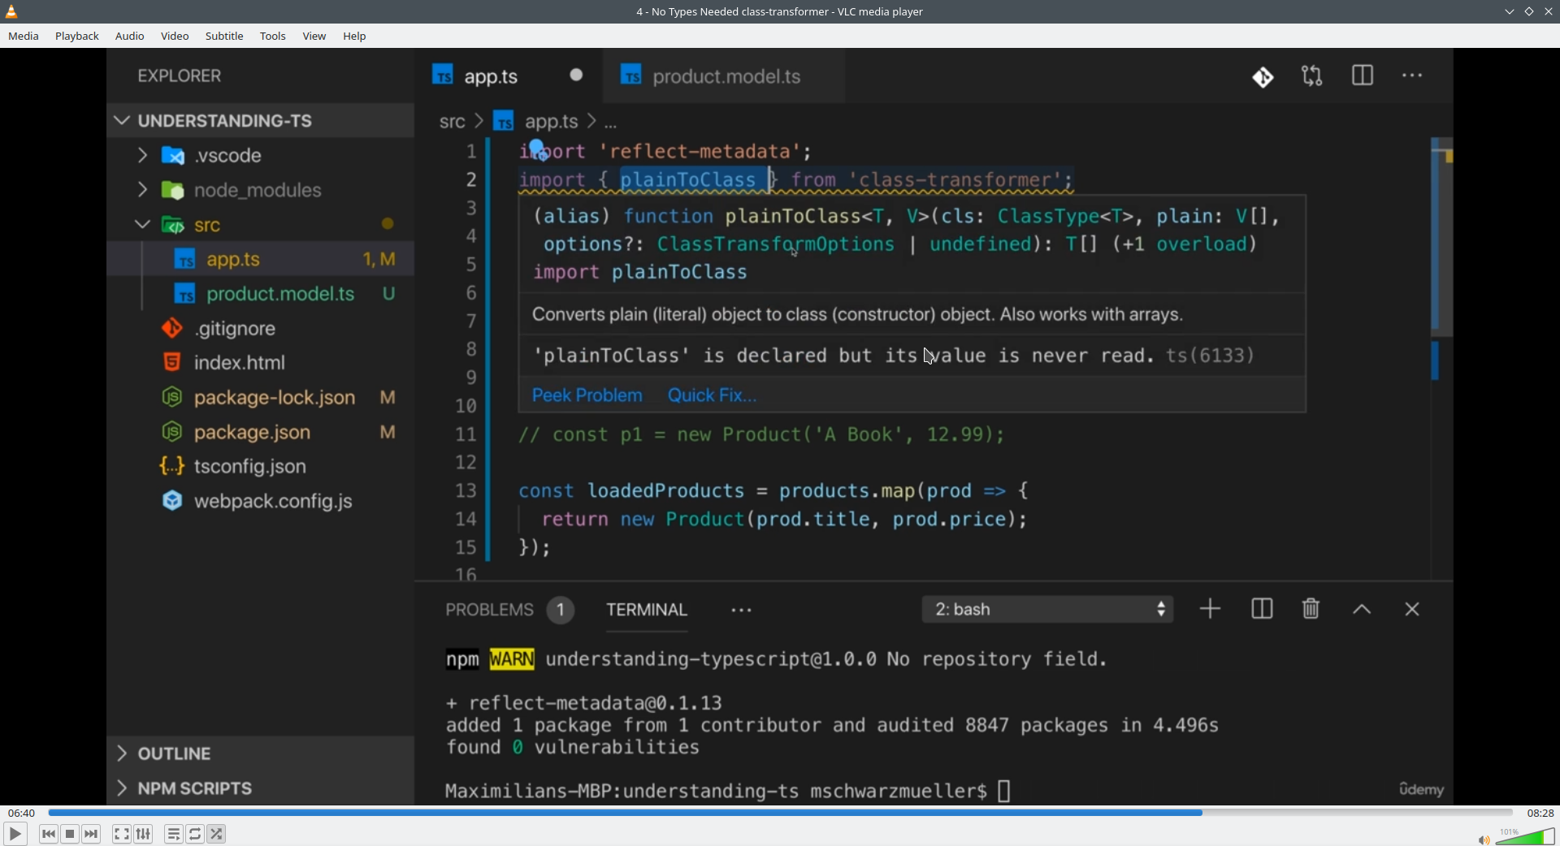Stop playback in VLC

click(71, 834)
